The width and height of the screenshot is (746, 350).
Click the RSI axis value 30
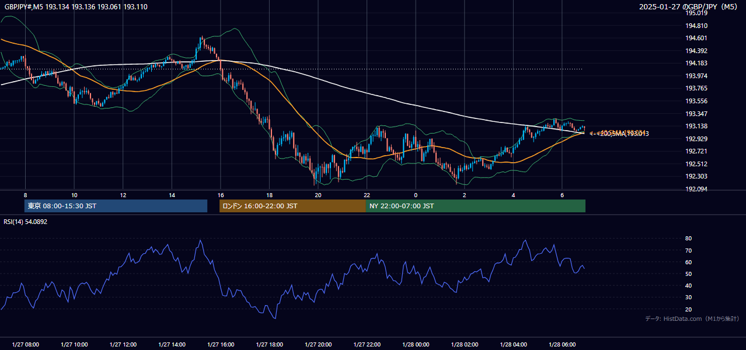point(688,297)
